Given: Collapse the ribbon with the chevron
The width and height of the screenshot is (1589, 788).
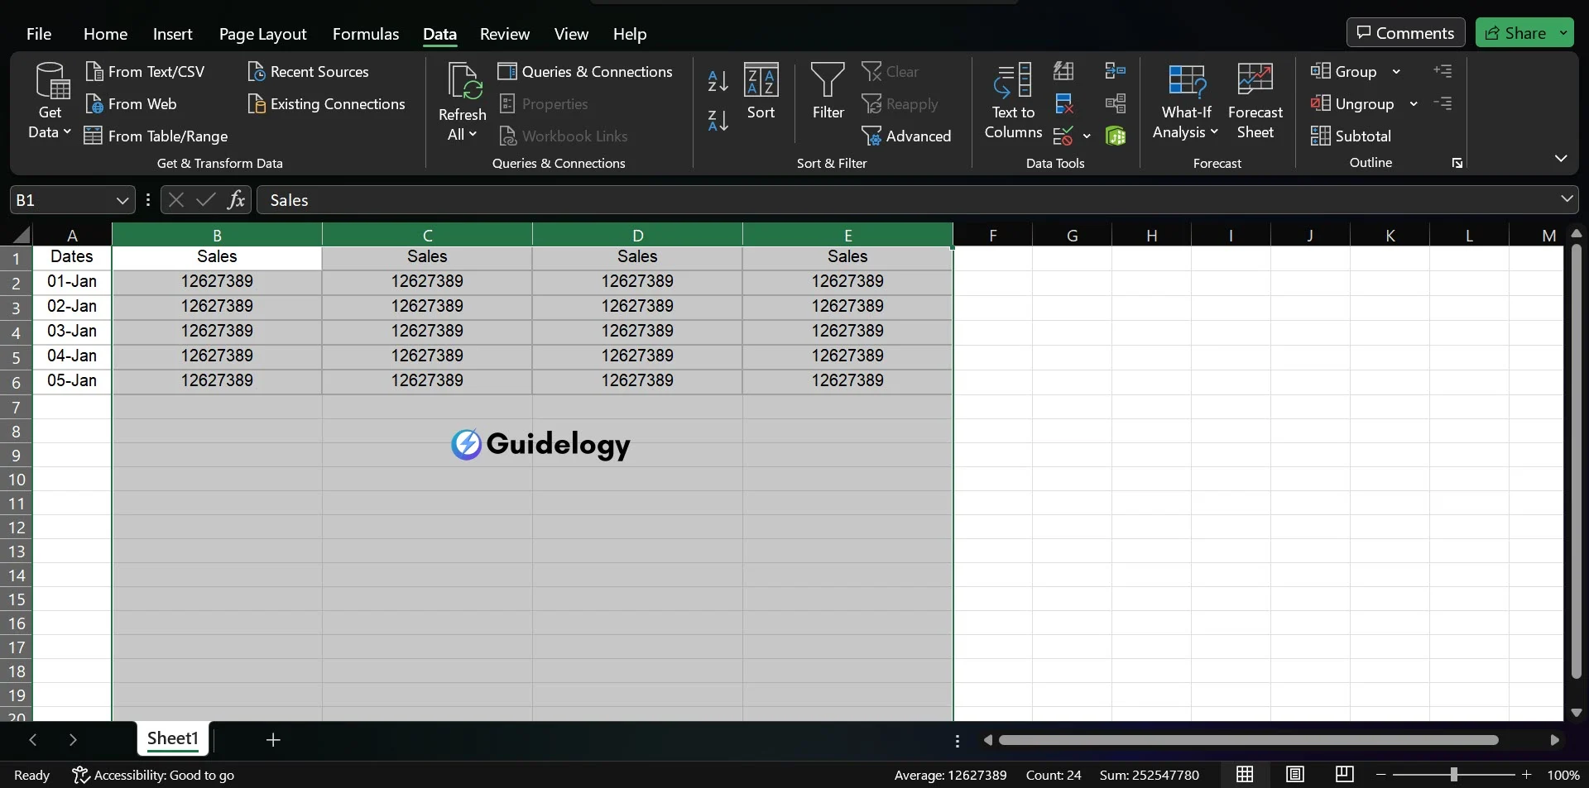Looking at the screenshot, I should point(1561,158).
